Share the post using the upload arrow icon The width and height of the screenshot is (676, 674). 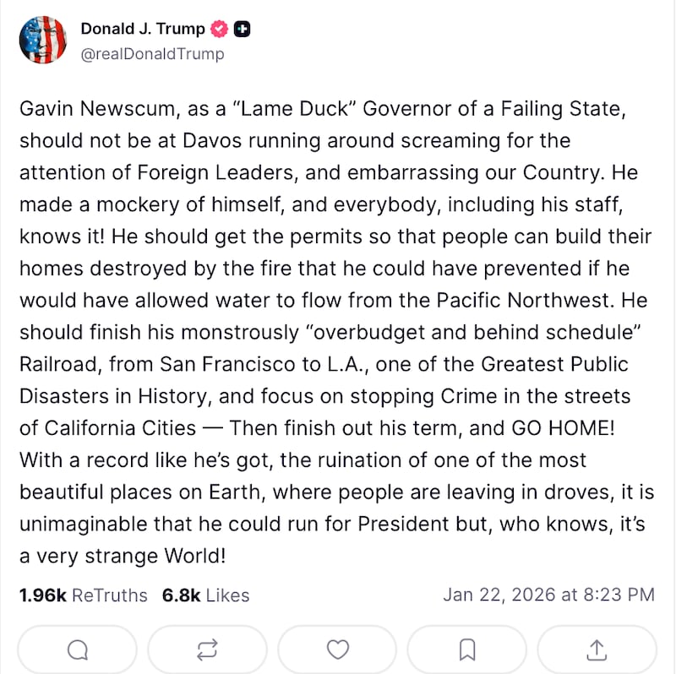[597, 650]
